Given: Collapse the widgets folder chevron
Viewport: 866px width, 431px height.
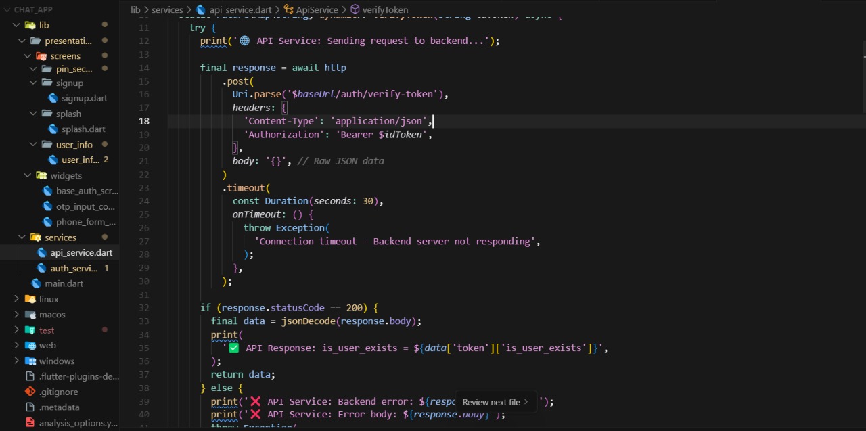Looking at the screenshot, I should click(28, 175).
